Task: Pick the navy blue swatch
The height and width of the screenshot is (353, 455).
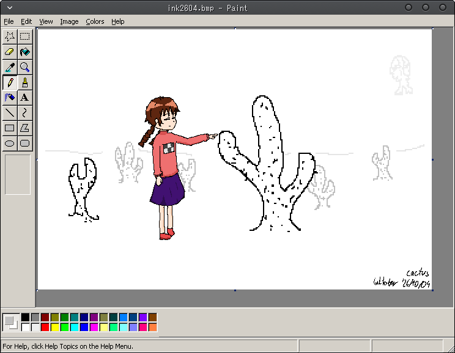Action: [84, 318]
